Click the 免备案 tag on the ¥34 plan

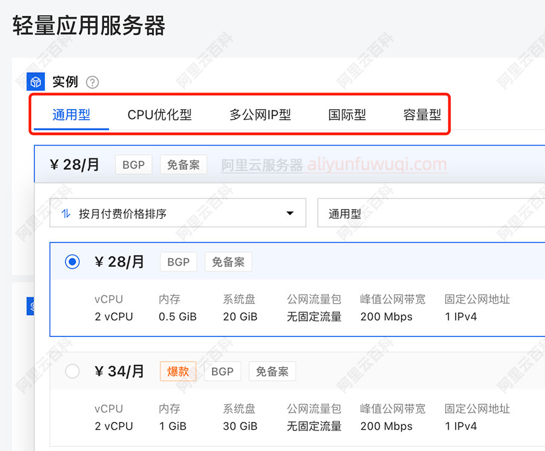272,372
